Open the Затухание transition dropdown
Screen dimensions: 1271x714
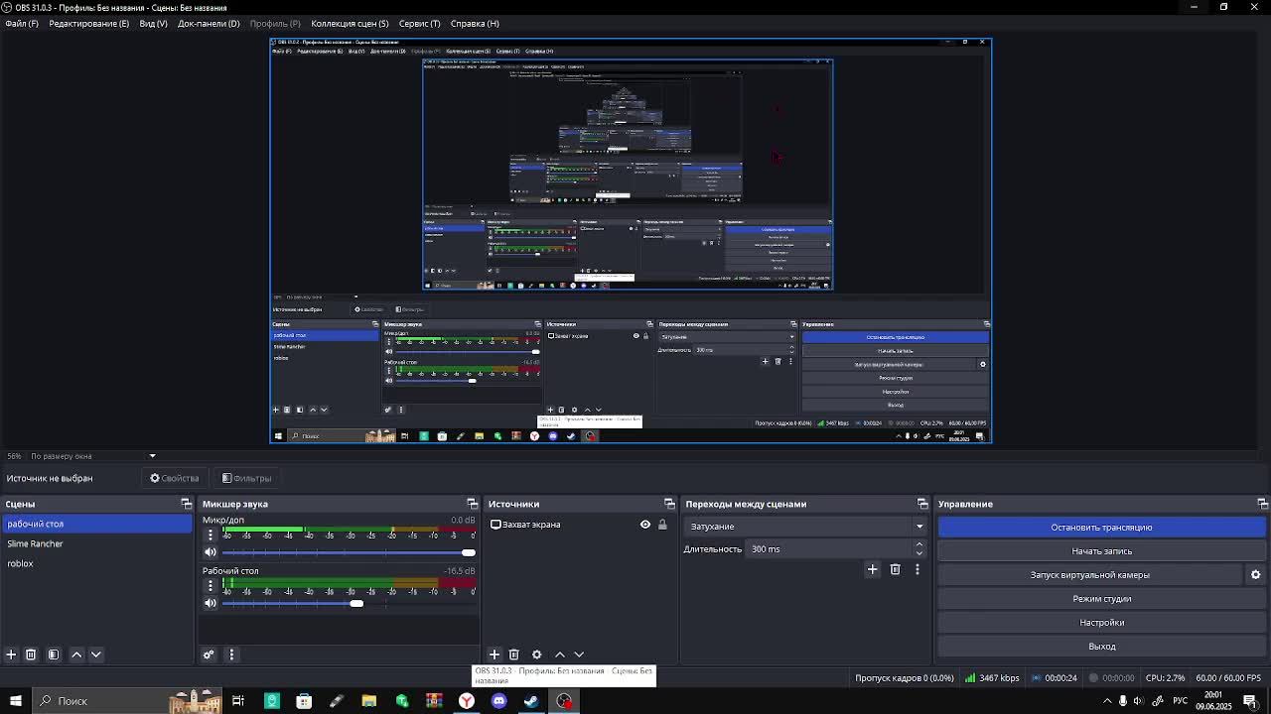804,527
